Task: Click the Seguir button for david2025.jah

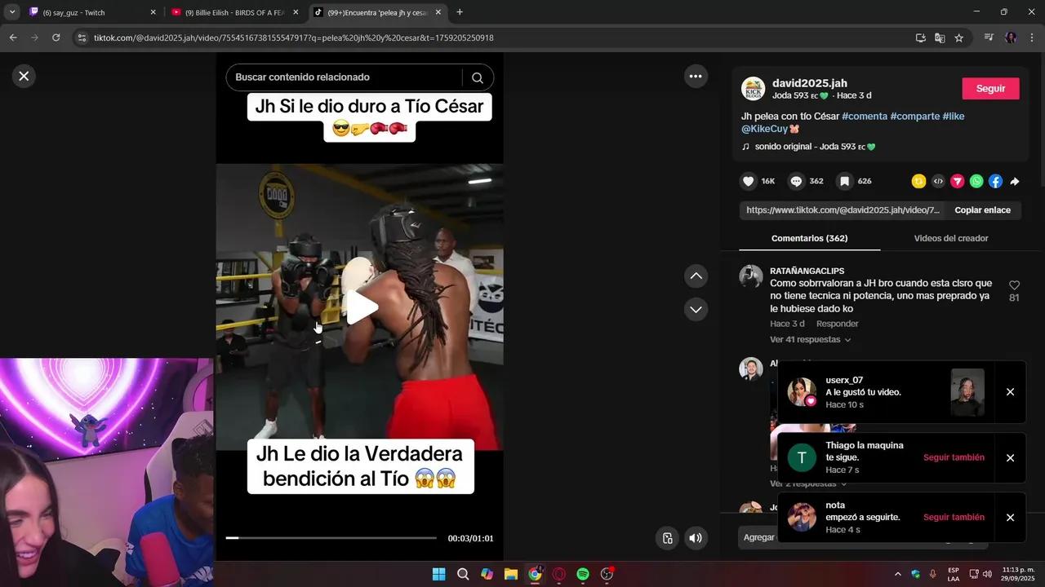Action: pyautogui.click(x=990, y=89)
